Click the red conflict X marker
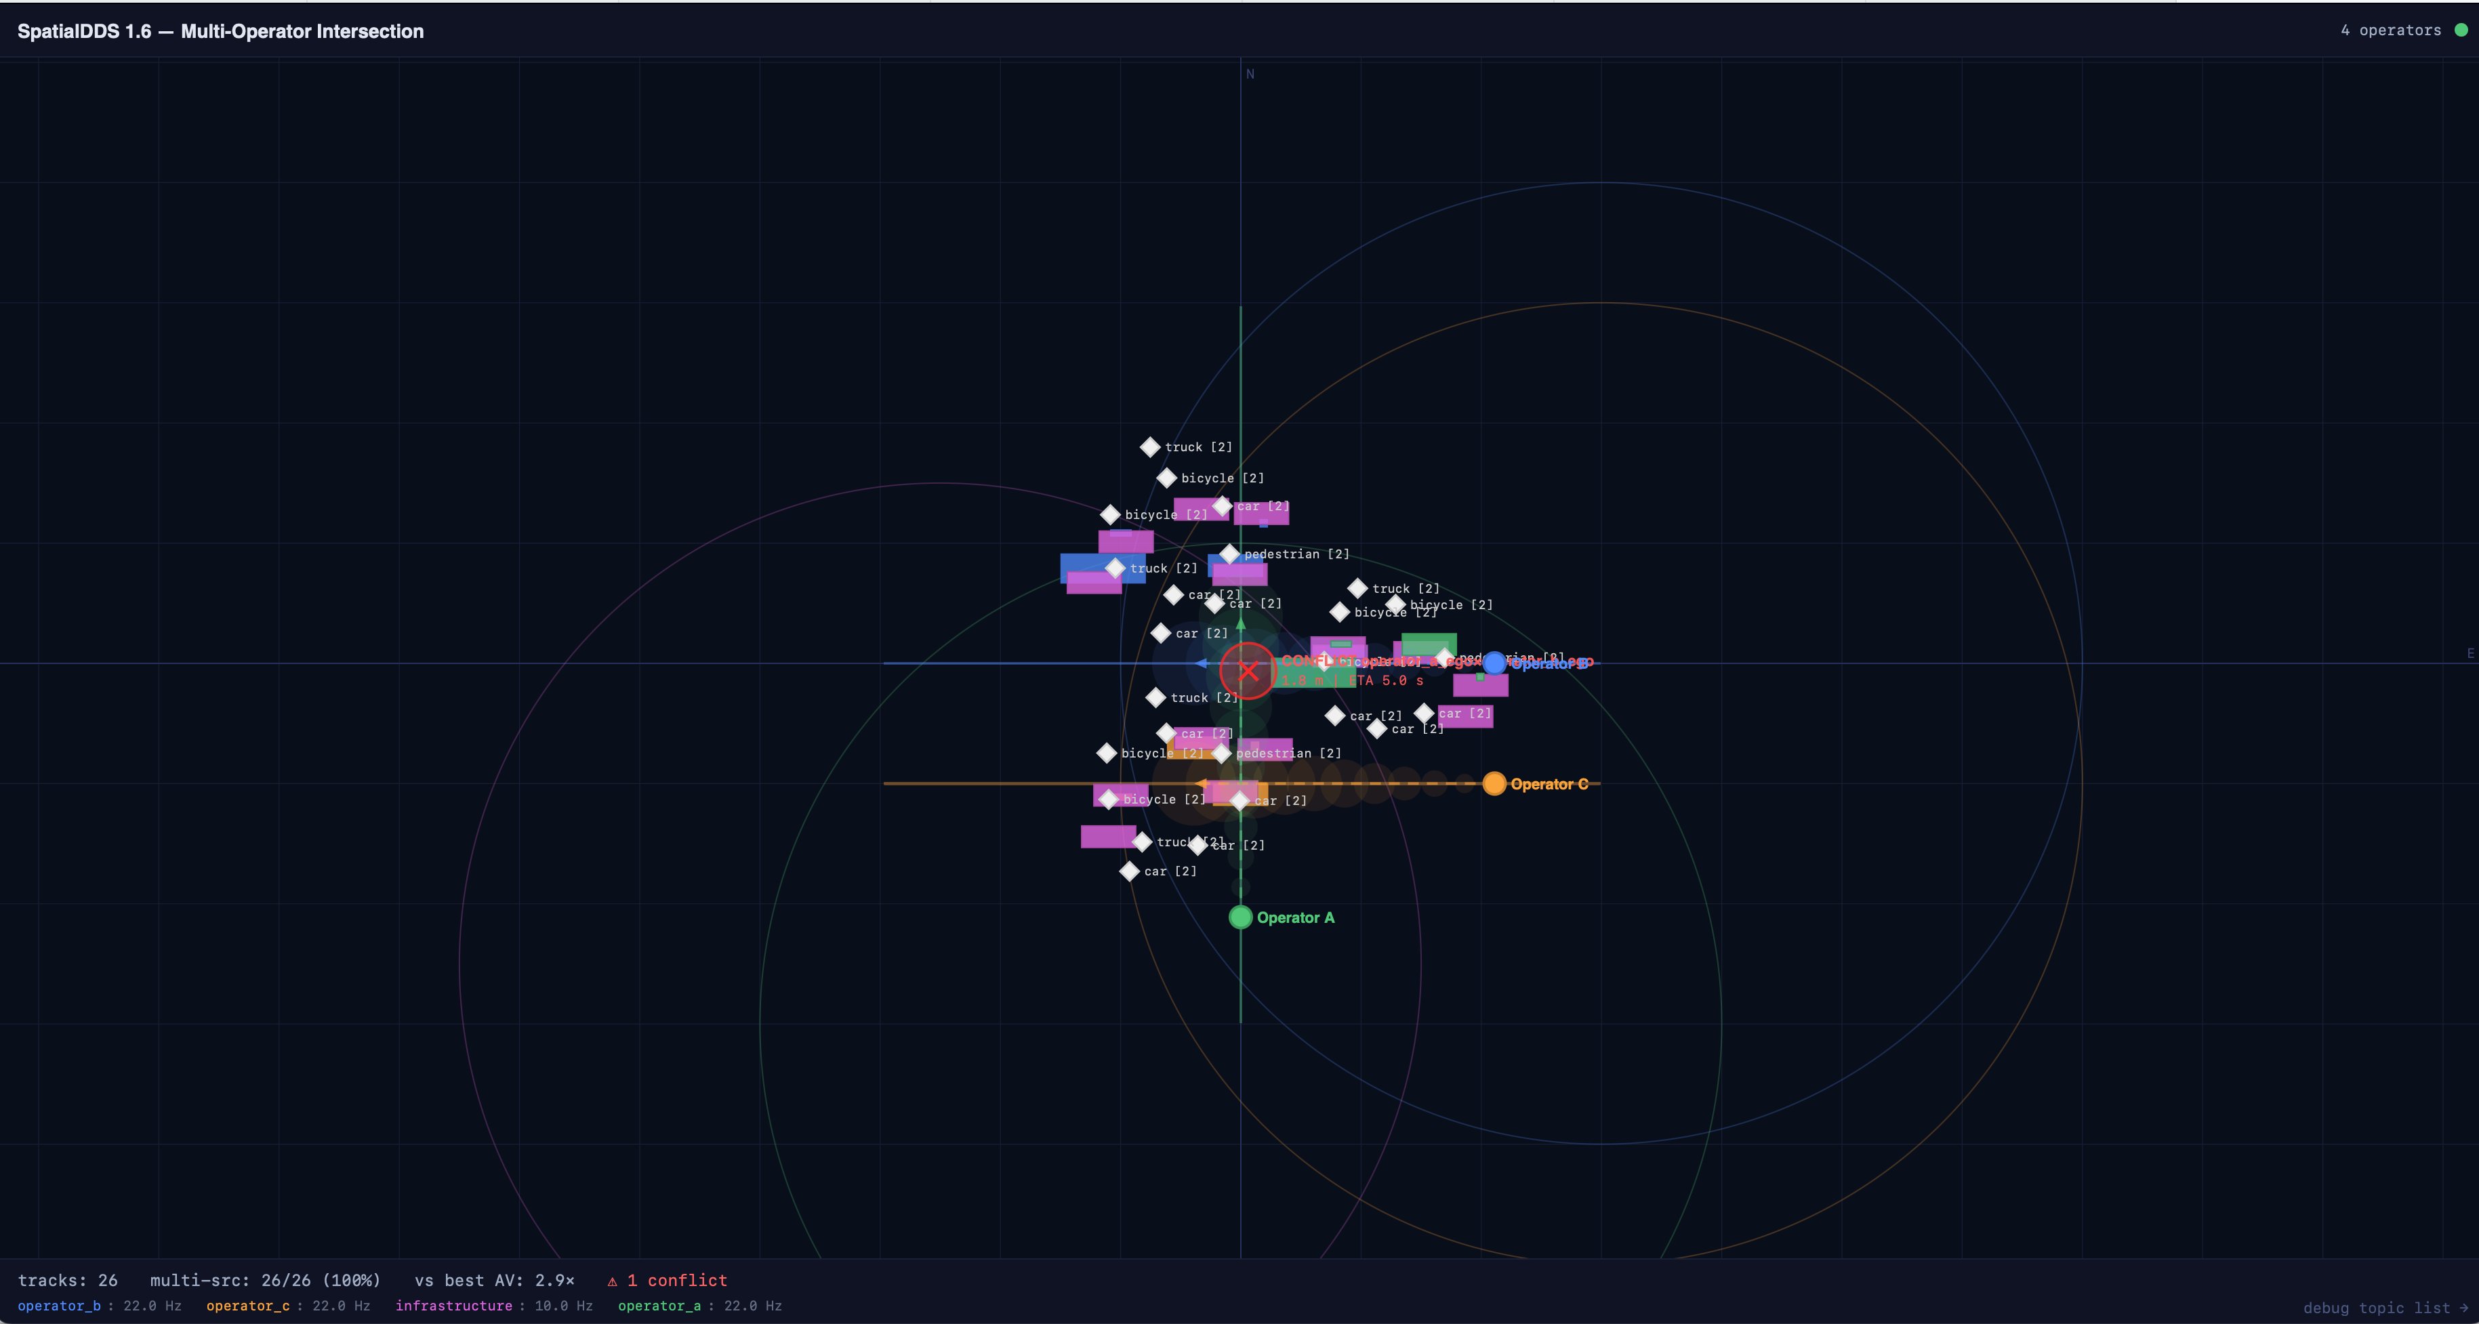Screen dimensions: 2479x1324 coord(1248,671)
